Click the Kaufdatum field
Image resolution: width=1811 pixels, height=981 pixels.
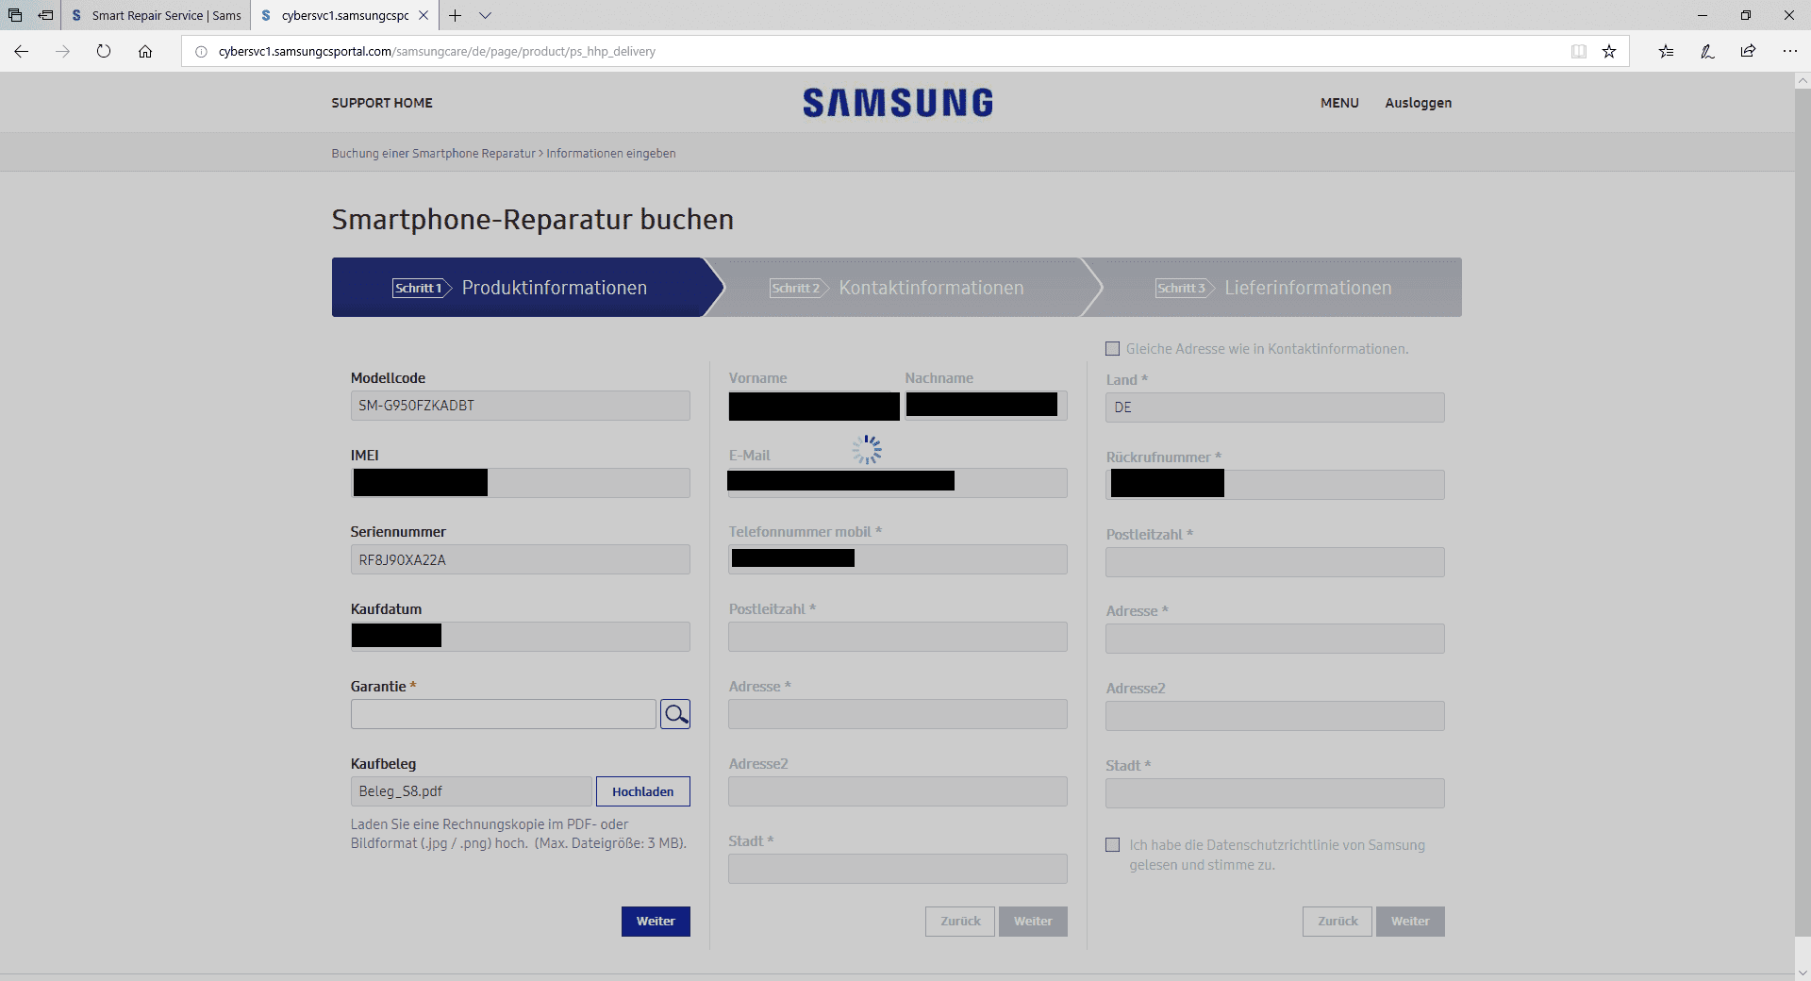coord(521,637)
